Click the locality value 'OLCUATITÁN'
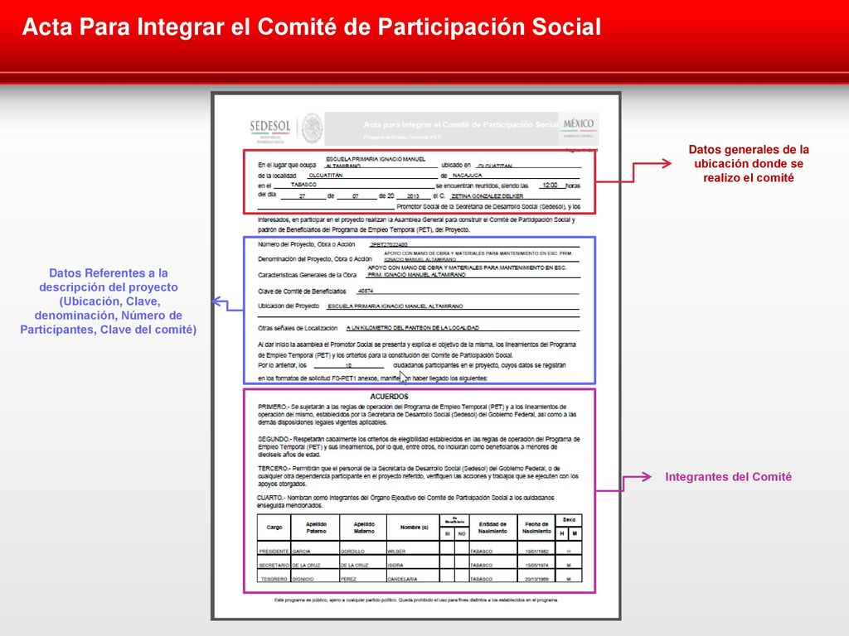 click(325, 176)
